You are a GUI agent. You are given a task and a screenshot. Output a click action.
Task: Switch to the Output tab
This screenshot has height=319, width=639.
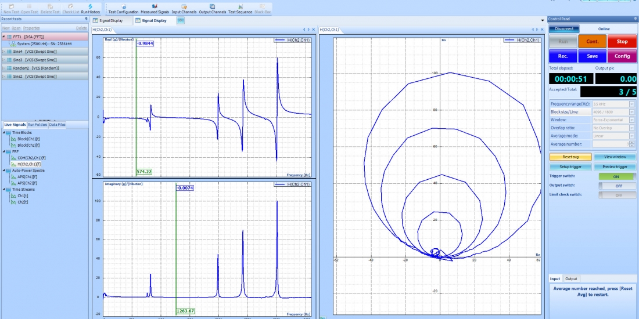[571, 279]
